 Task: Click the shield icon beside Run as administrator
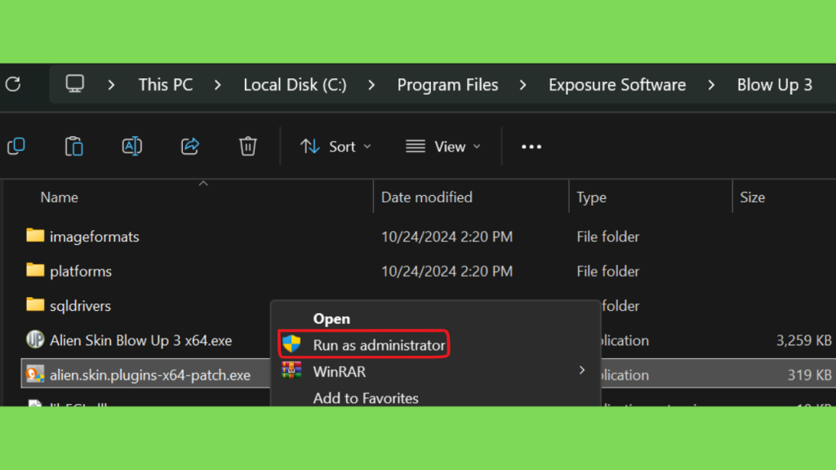coord(291,344)
